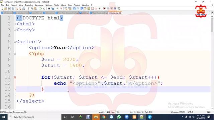
Task: Open the Plugins menu
Action: [77, 5]
